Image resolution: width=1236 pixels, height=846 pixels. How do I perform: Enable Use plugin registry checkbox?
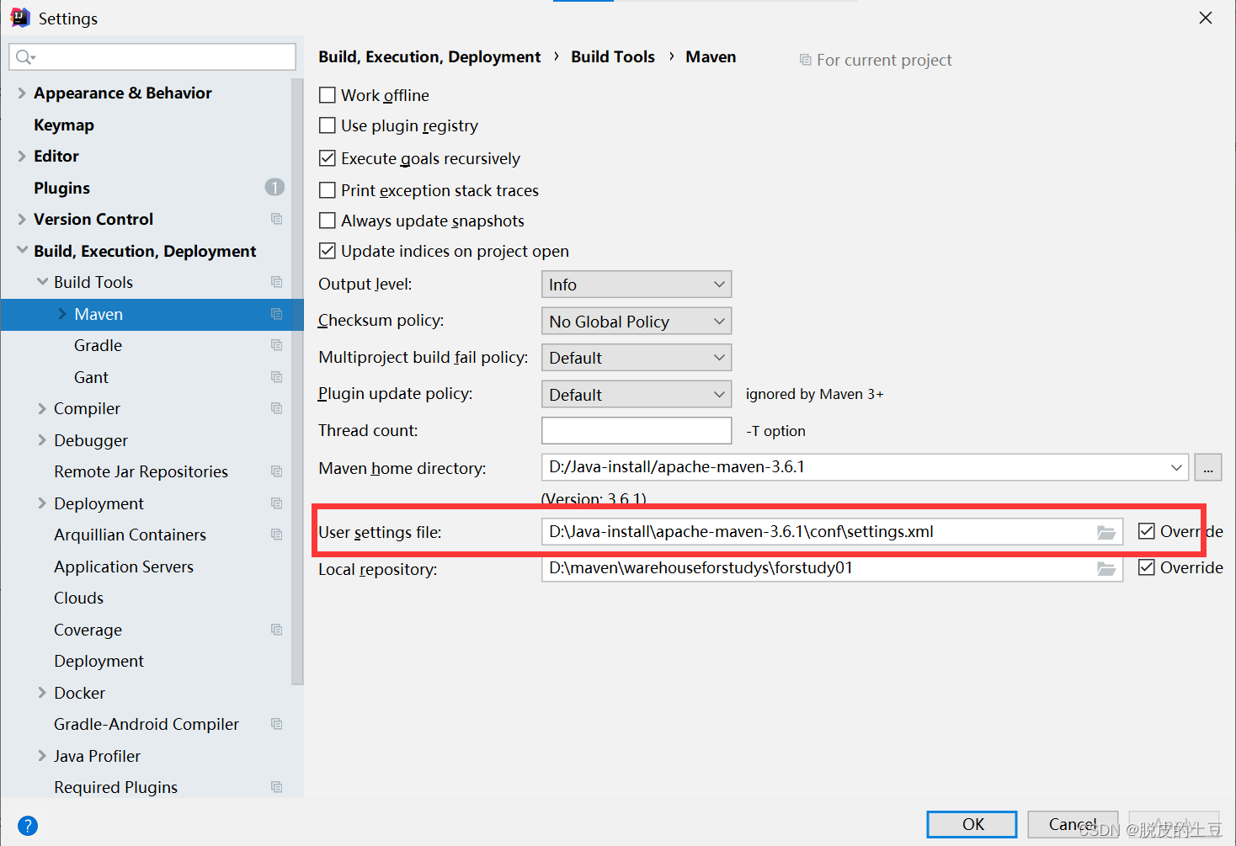point(328,125)
